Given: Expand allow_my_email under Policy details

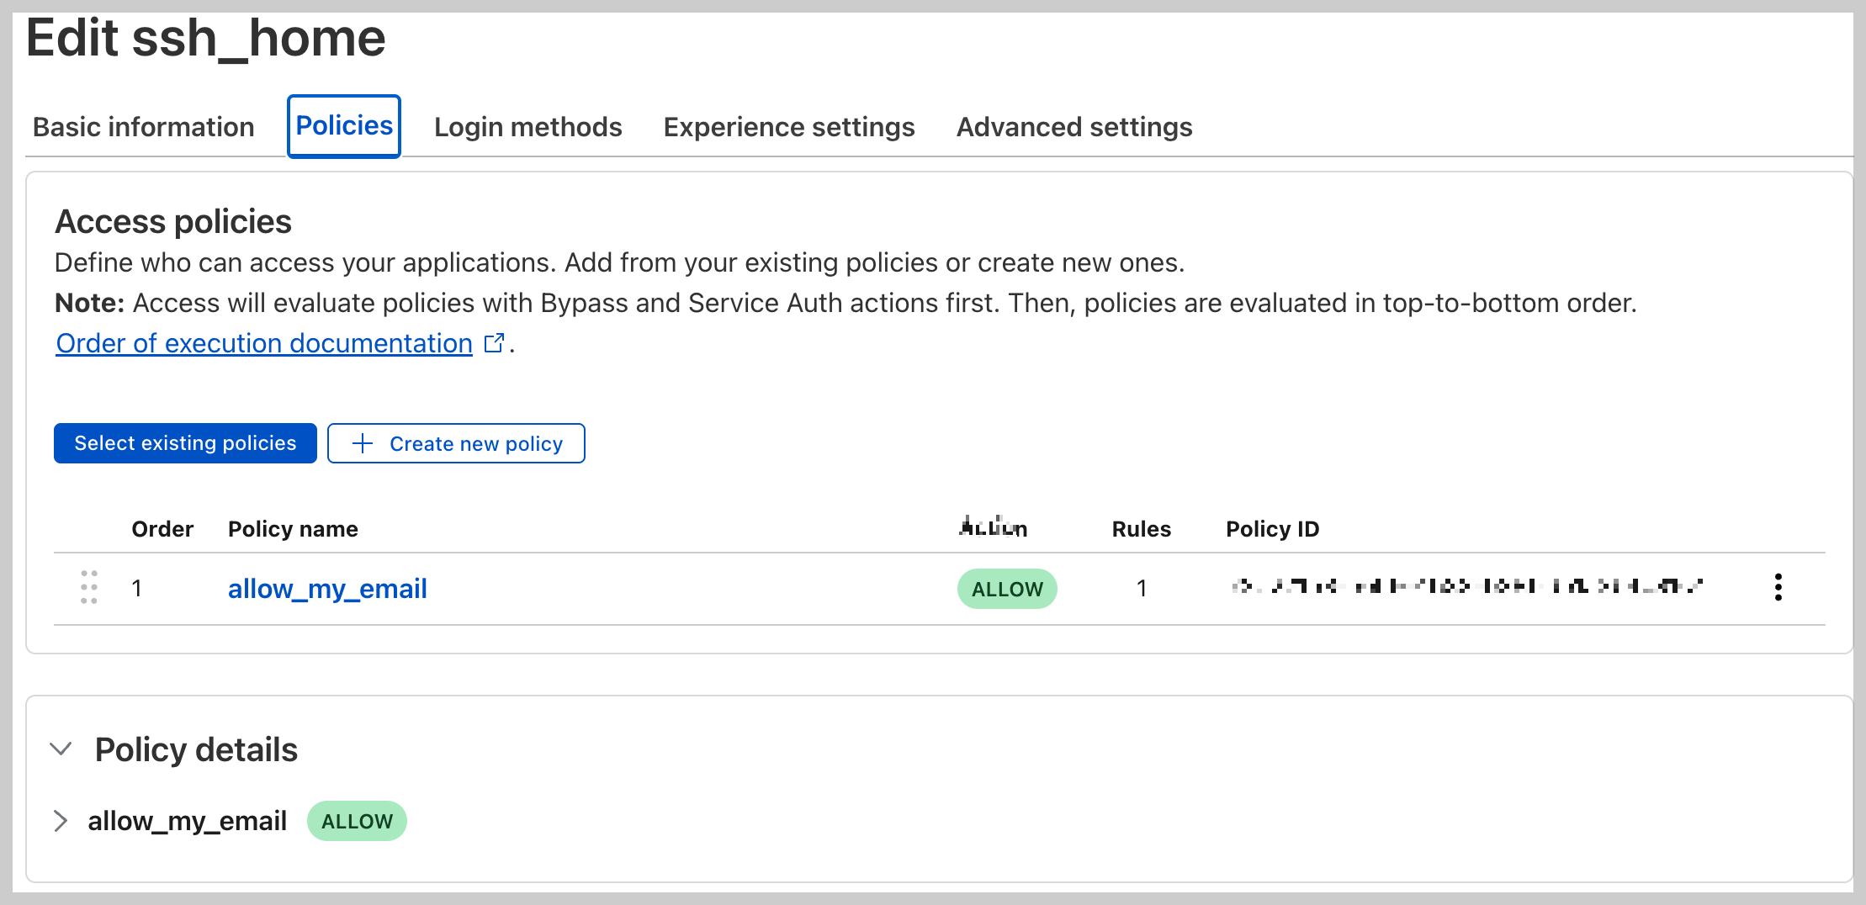Looking at the screenshot, I should tap(61, 821).
